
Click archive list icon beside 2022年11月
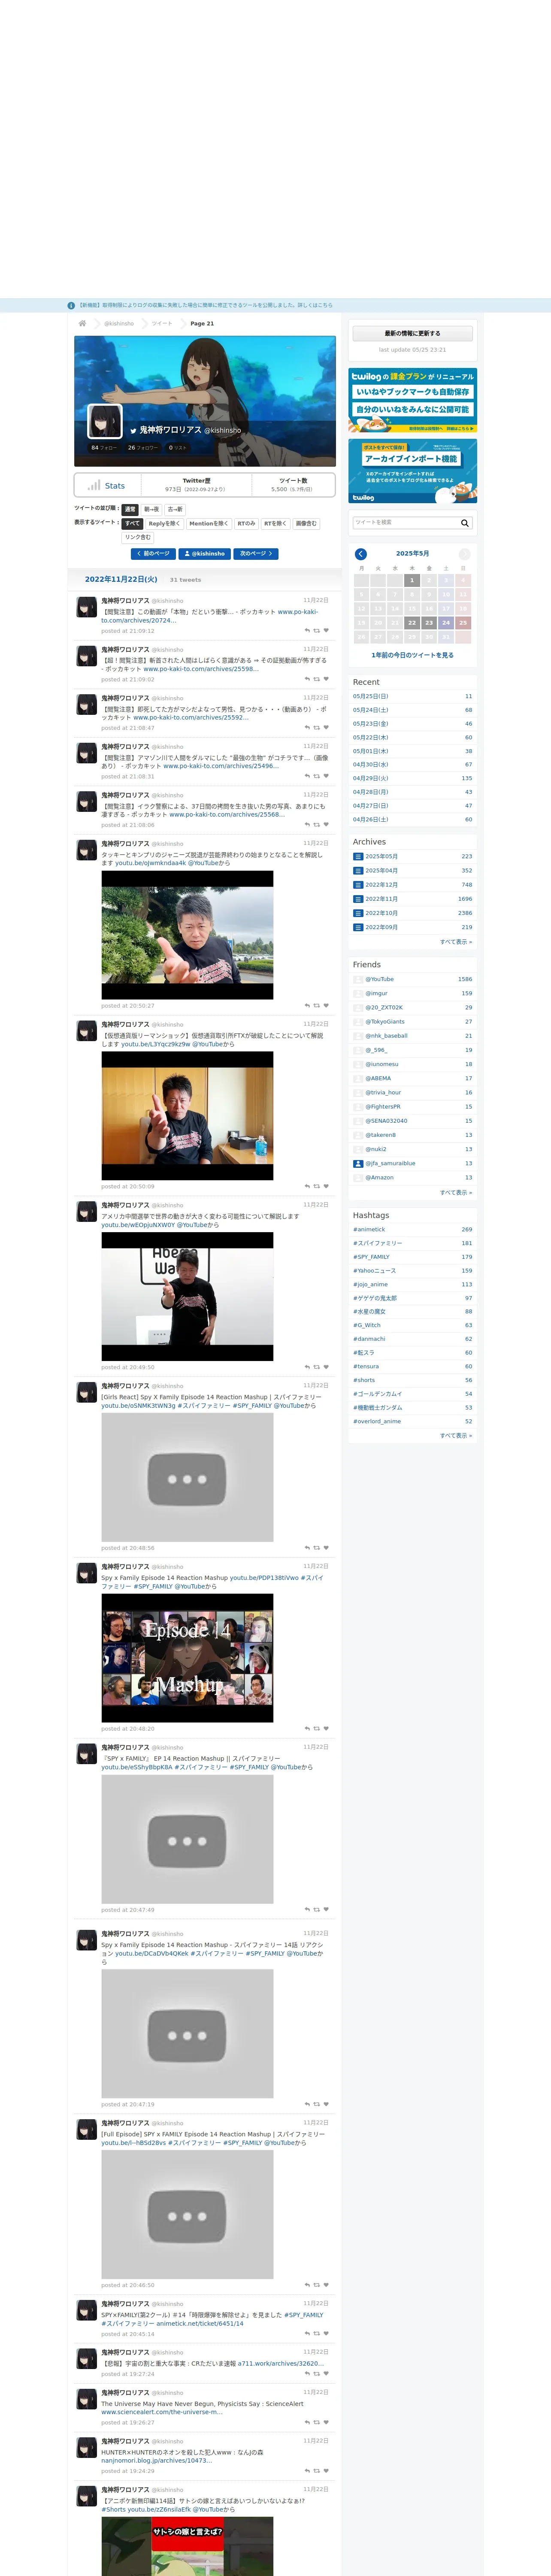pos(358,898)
